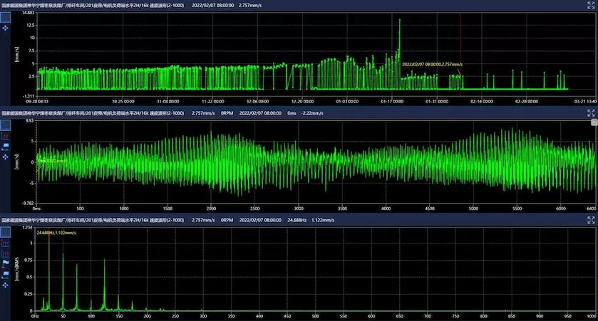Click the small chart icon at waveform right edge
Image resolution: width=598 pixels, height=321 pixels.
pyautogui.click(x=593, y=122)
